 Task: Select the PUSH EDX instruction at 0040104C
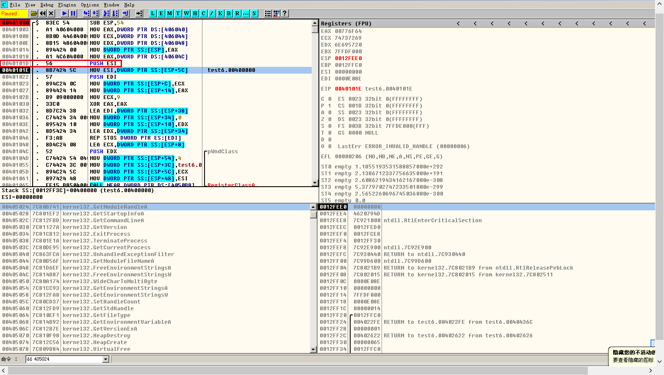(156, 152)
